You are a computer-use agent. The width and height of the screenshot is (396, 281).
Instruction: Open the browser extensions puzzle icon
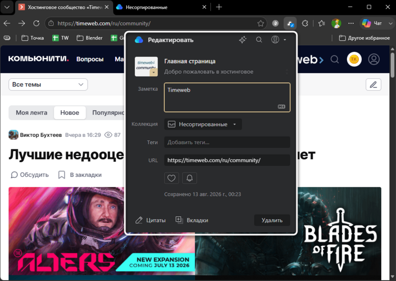305,23
